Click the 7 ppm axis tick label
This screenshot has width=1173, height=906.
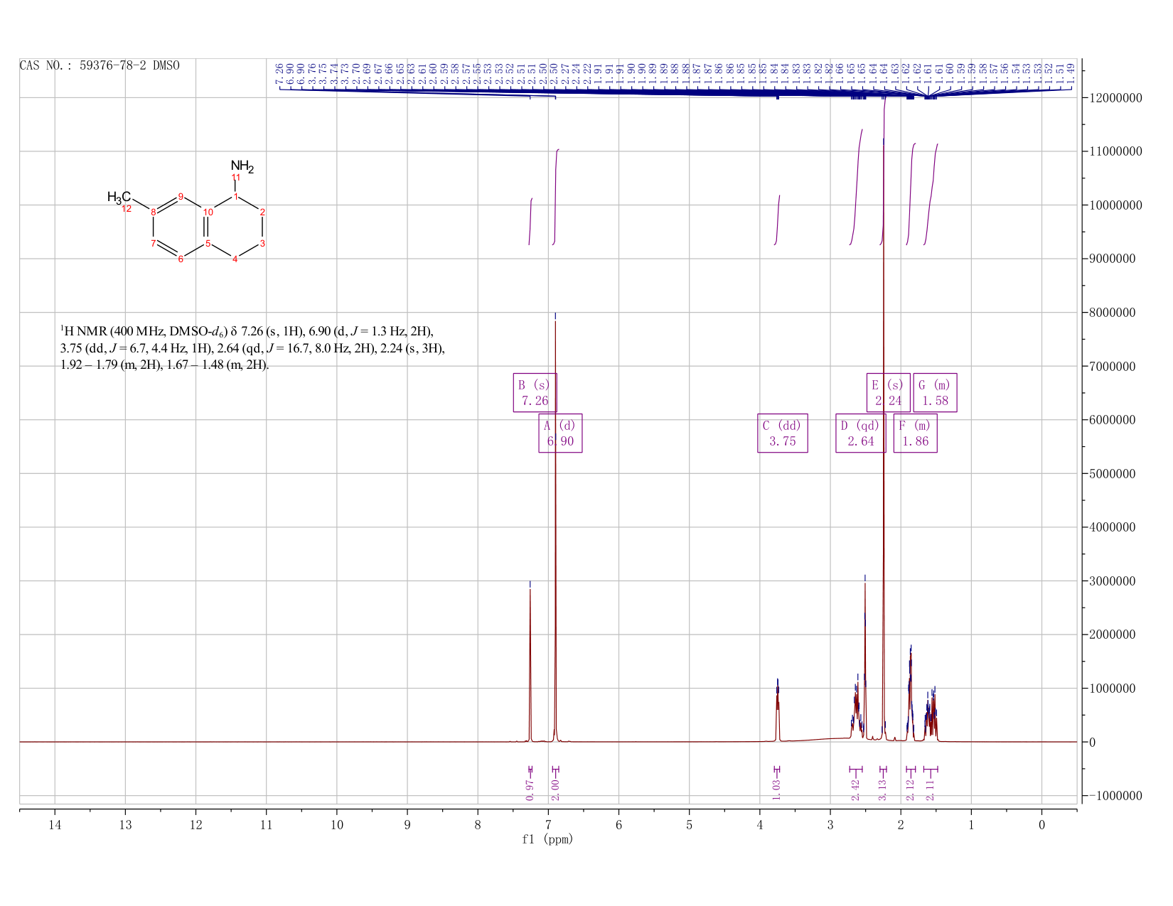[x=548, y=824]
